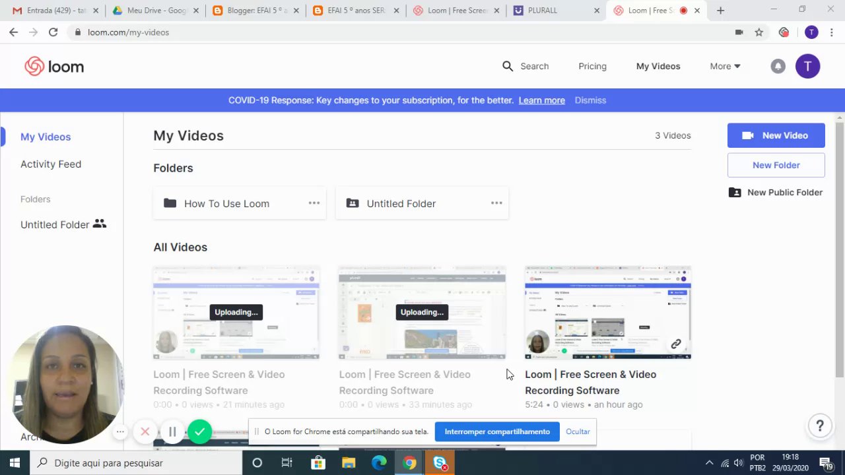This screenshot has width=845, height=475.
Task: Reload the page
Action: pyautogui.click(x=53, y=32)
